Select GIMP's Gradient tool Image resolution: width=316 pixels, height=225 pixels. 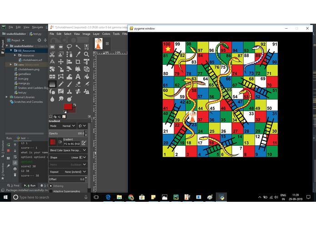pyautogui.click(x=52, y=84)
